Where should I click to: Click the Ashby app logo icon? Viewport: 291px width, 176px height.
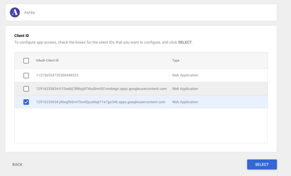coord(15,12)
